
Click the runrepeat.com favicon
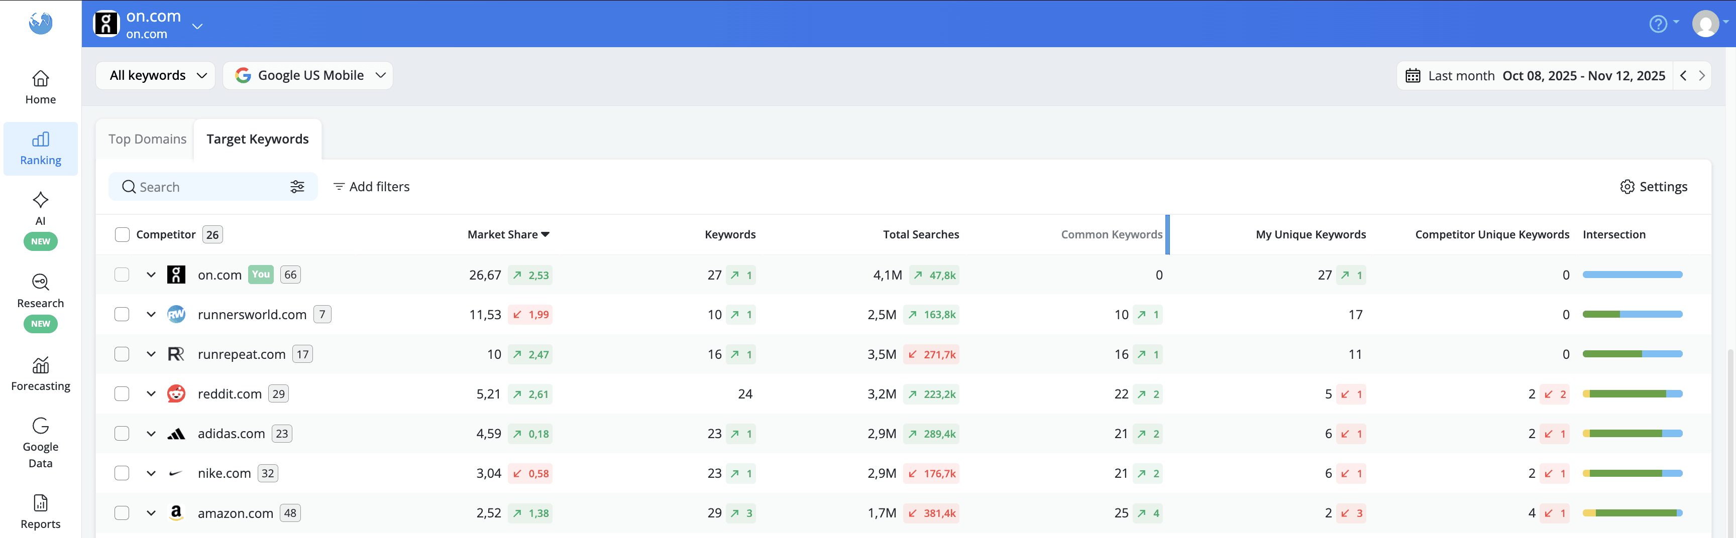pyautogui.click(x=176, y=353)
